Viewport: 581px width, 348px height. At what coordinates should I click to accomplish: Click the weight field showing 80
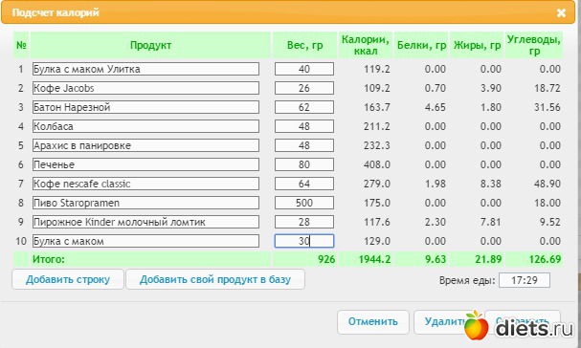coord(304,164)
